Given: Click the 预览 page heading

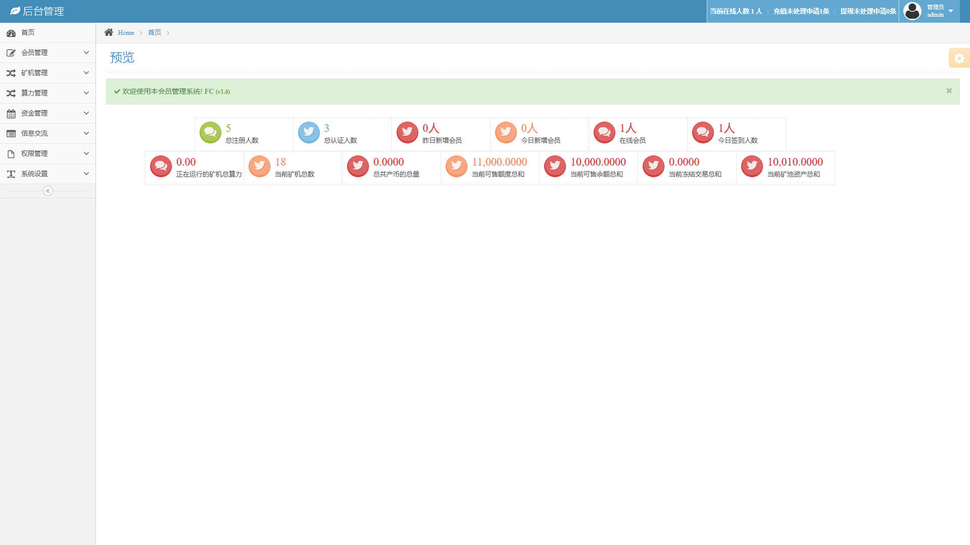Looking at the screenshot, I should pos(122,58).
